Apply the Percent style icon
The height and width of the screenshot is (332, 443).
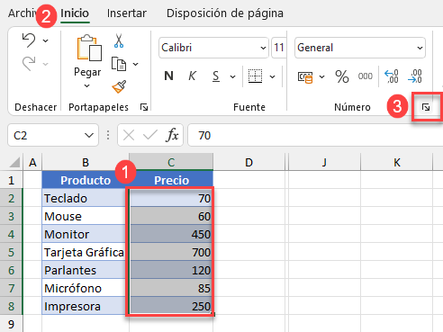[x=342, y=76]
